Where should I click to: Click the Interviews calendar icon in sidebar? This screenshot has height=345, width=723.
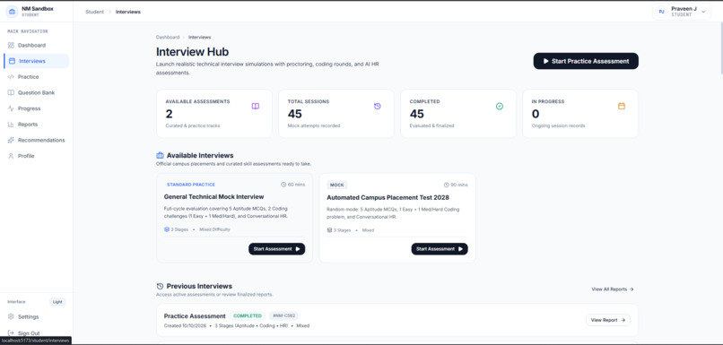pyautogui.click(x=12, y=61)
